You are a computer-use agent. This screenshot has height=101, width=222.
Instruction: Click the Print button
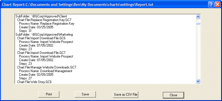pos(49,94)
